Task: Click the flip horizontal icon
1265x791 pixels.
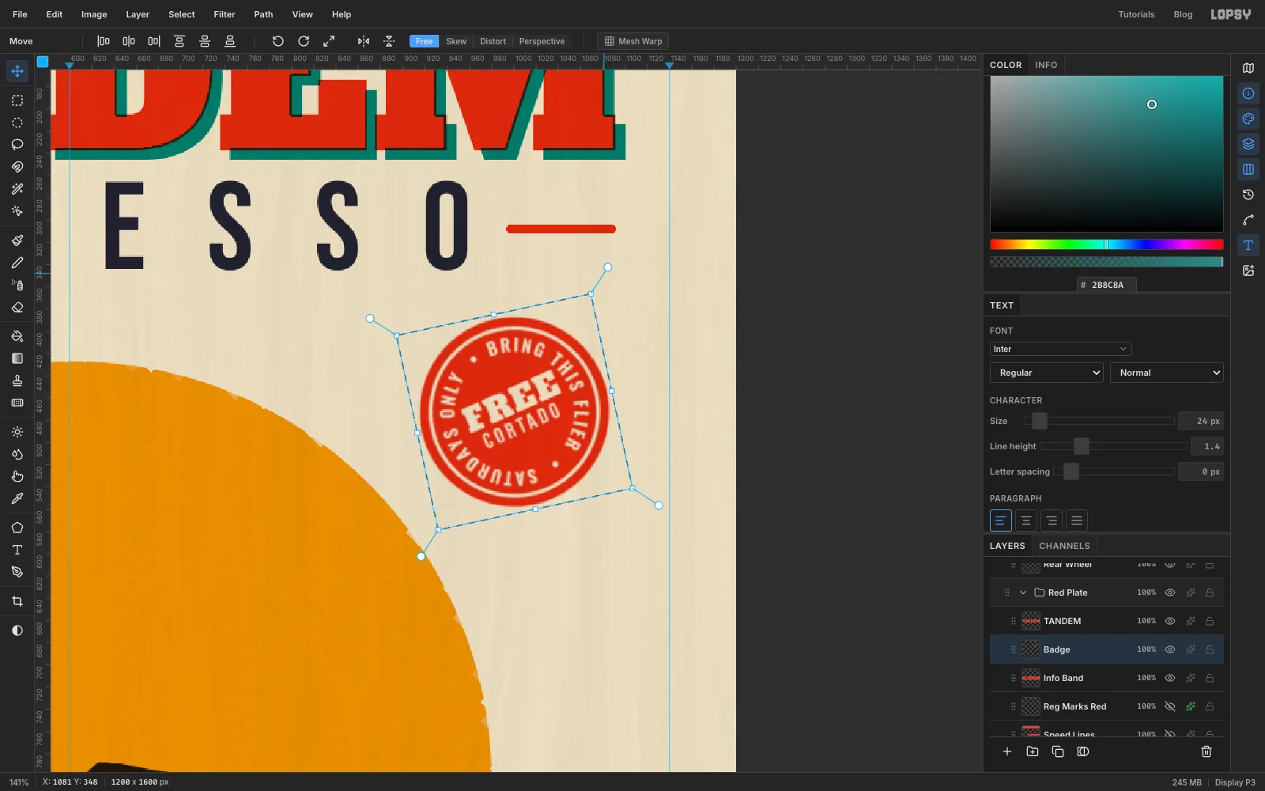Action: click(364, 41)
